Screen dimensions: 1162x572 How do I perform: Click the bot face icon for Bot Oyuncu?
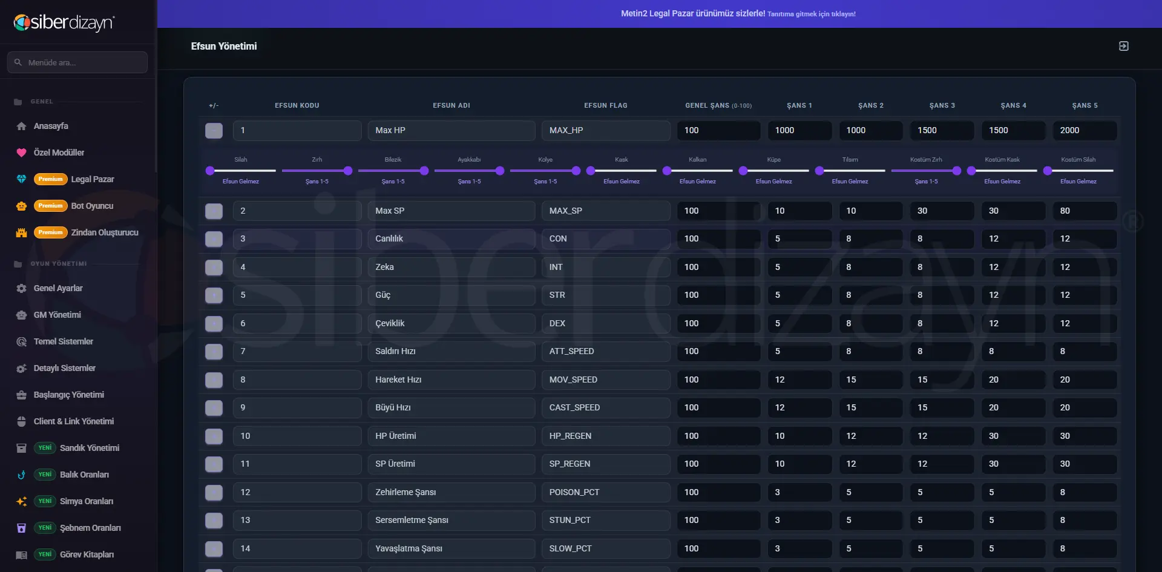[21, 206]
